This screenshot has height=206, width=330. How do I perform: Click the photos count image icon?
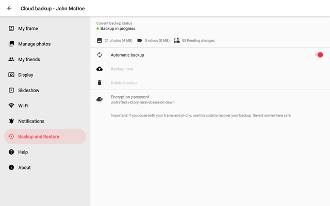tap(100, 40)
